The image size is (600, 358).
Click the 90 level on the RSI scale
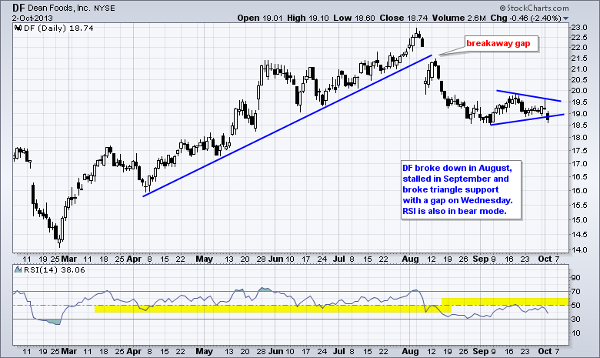[x=575, y=278]
